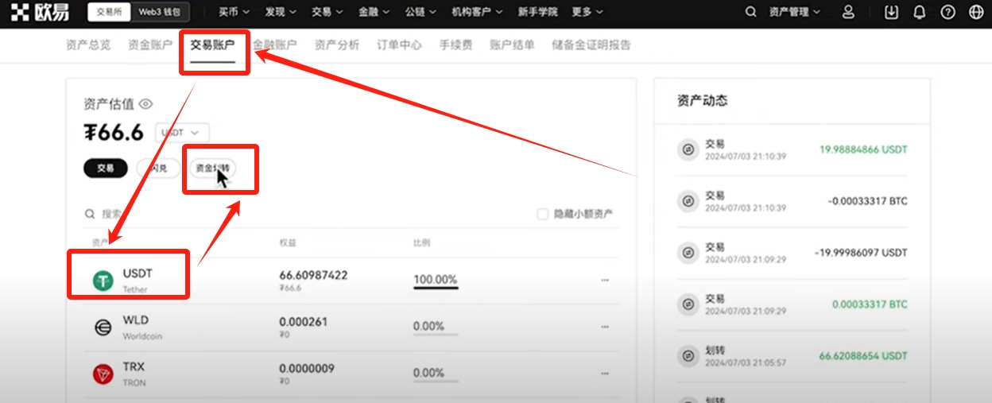
Task: Click the USDT Tether coin icon
Action: point(103,281)
